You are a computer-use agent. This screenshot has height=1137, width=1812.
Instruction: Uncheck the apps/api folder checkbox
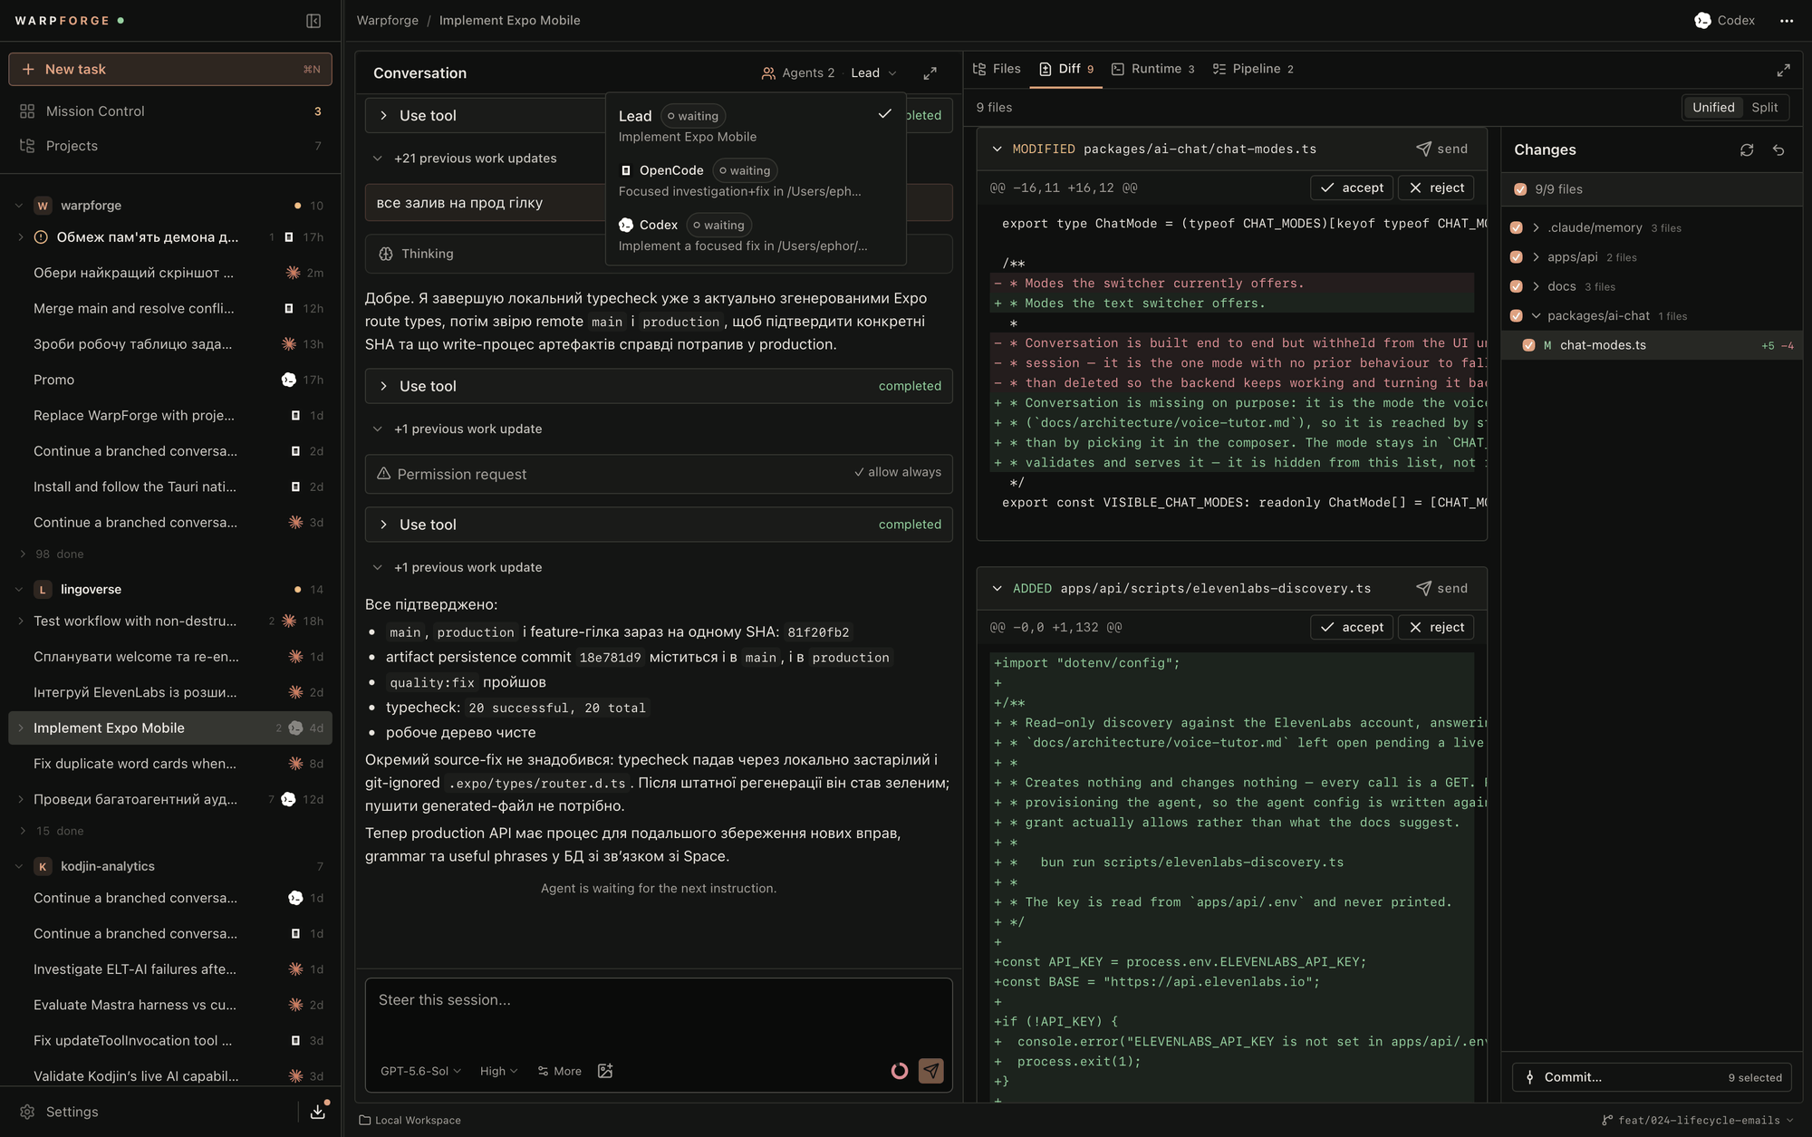tap(1517, 257)
